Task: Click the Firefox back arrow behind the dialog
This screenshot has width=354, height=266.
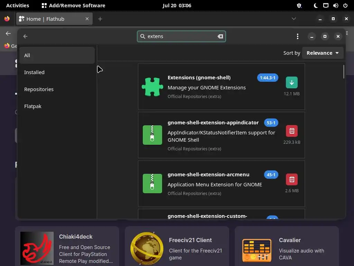Action: click(8, 34)
